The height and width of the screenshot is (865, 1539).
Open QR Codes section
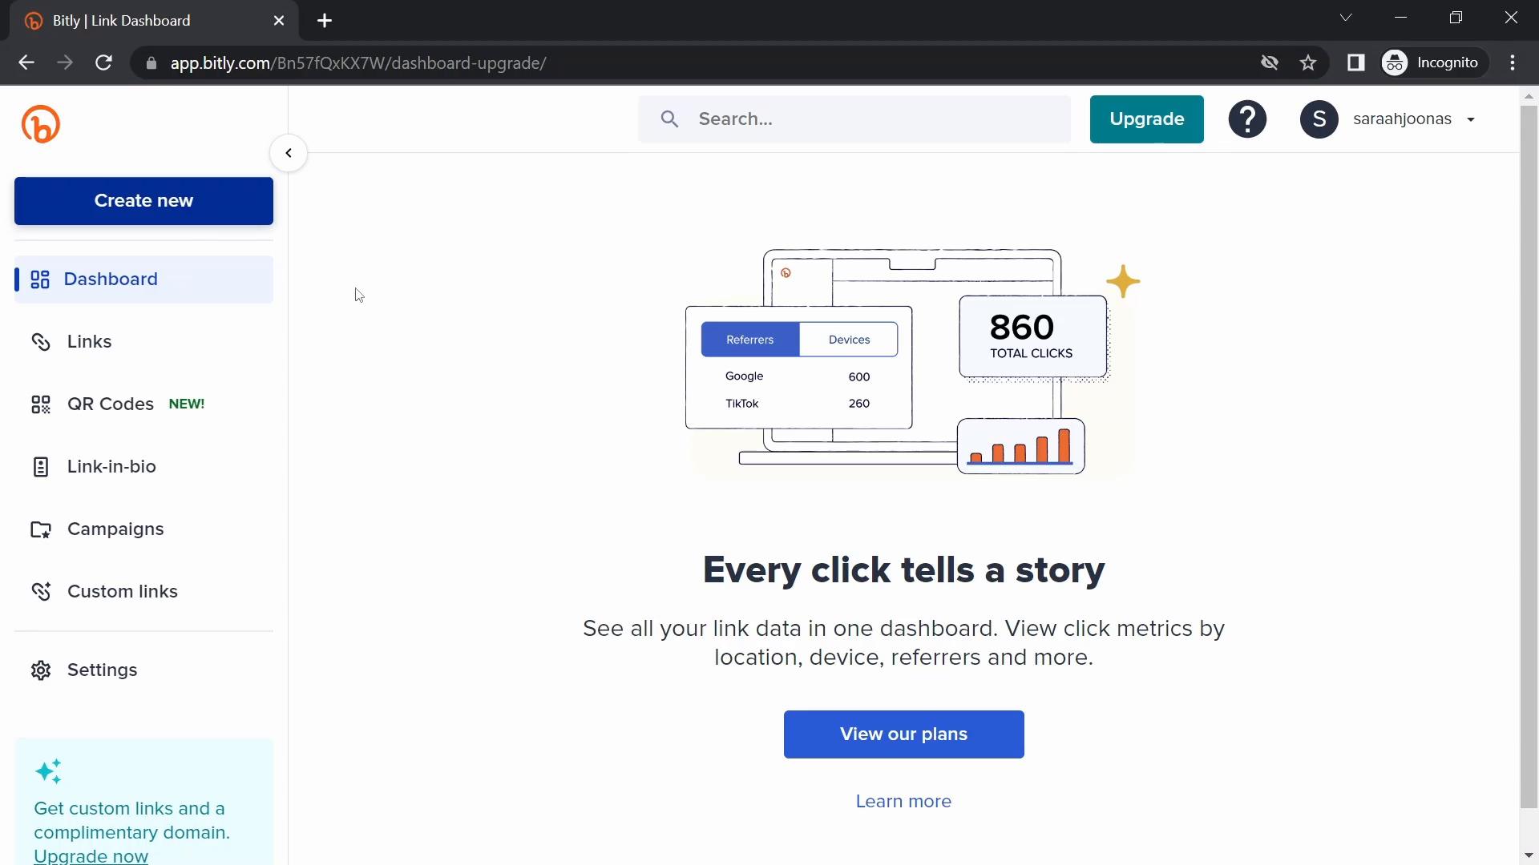pos(110,402)
